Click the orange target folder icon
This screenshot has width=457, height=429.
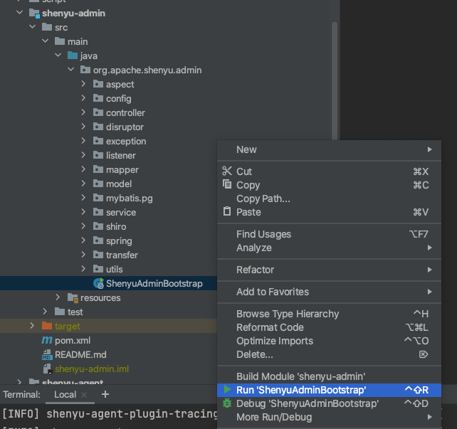(x=47, y=326)
